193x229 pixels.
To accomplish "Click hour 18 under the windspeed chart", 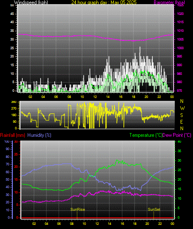I will (x=134, y=97).
